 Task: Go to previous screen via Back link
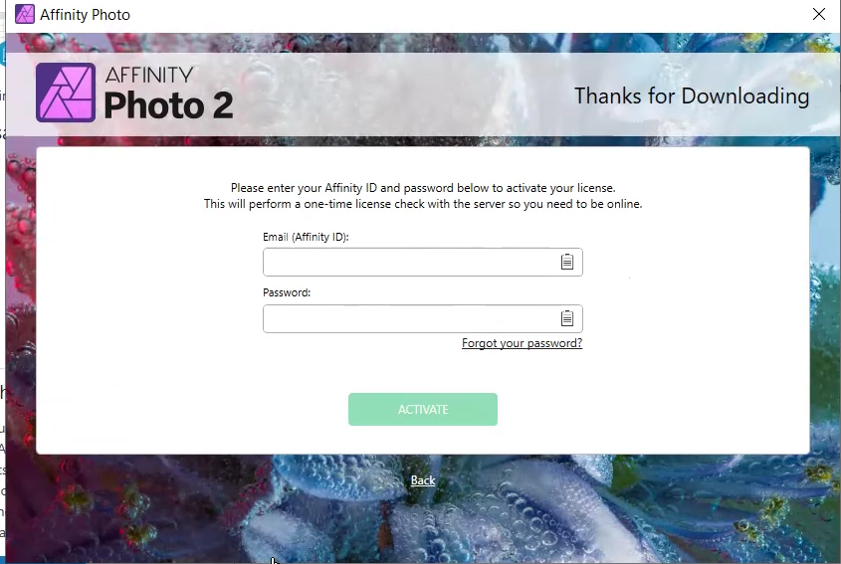[x=423, y=480]
